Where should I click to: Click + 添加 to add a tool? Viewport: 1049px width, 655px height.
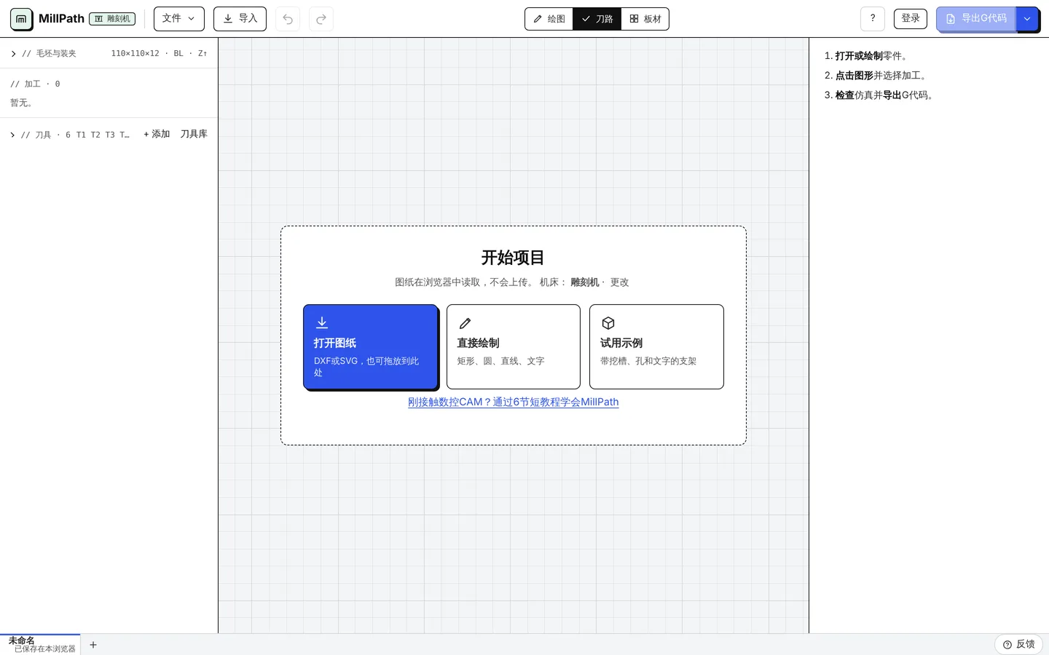[157, 134]
